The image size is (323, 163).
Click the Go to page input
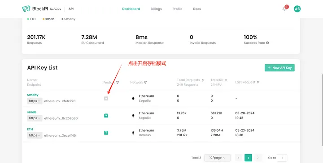(282, 158)
